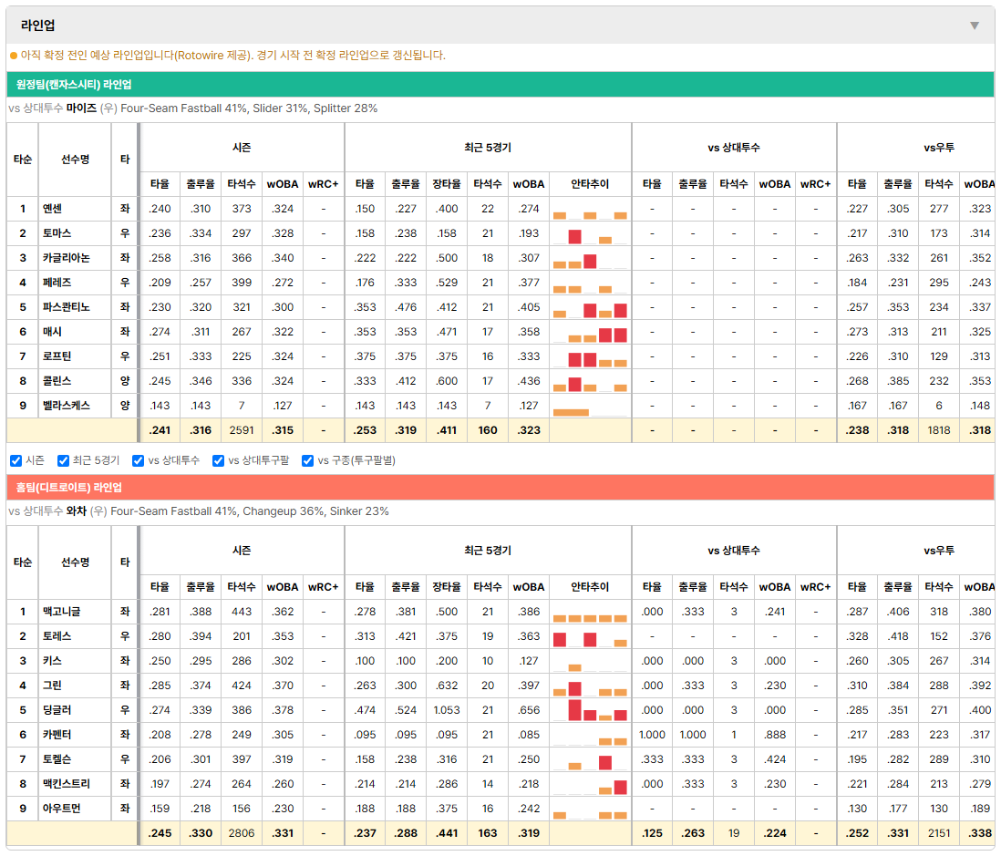
Task: Collapse the 라인업 panel with the arrow
Action: pos(975,26)
